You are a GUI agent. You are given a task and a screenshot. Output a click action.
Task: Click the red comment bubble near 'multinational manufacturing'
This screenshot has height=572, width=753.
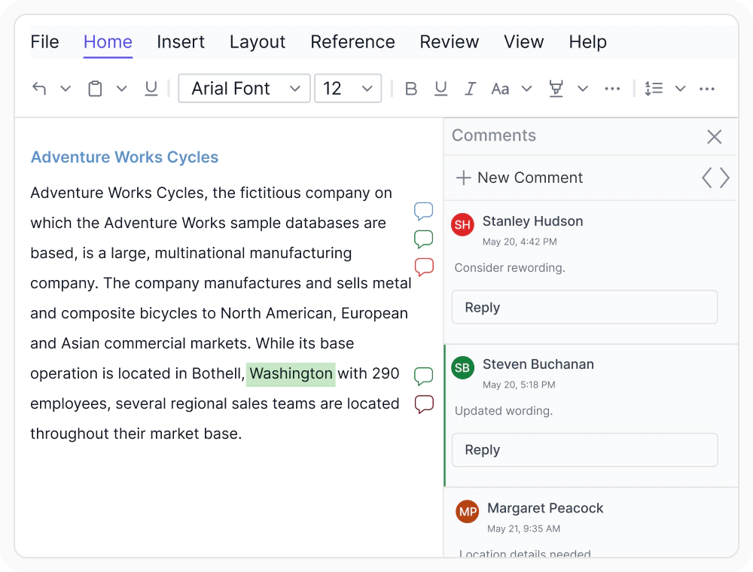(x=424, y=266)
